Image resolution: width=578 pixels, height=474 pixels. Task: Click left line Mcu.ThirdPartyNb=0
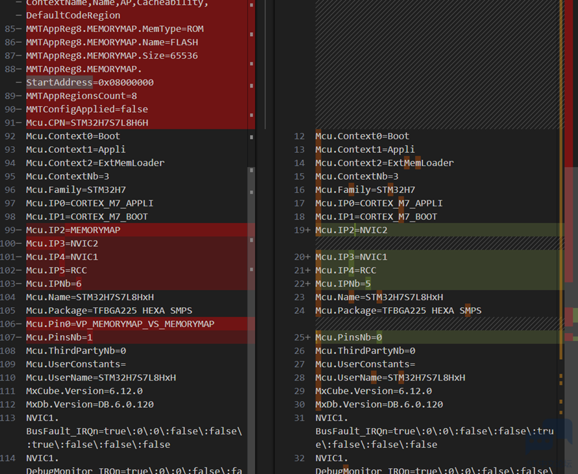tap(76, 350)
